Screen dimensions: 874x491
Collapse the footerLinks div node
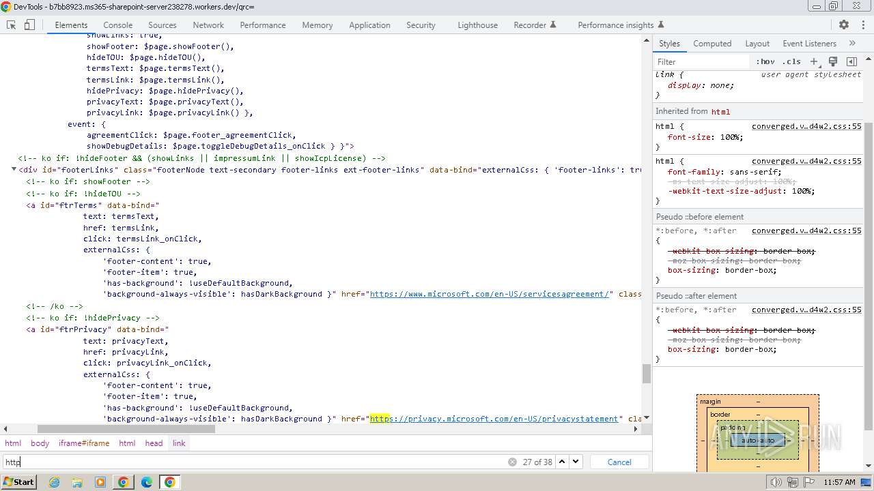pos(14,169)
